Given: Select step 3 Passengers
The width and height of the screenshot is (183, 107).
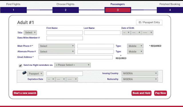Looking at the screenshot, I should 118,10.
